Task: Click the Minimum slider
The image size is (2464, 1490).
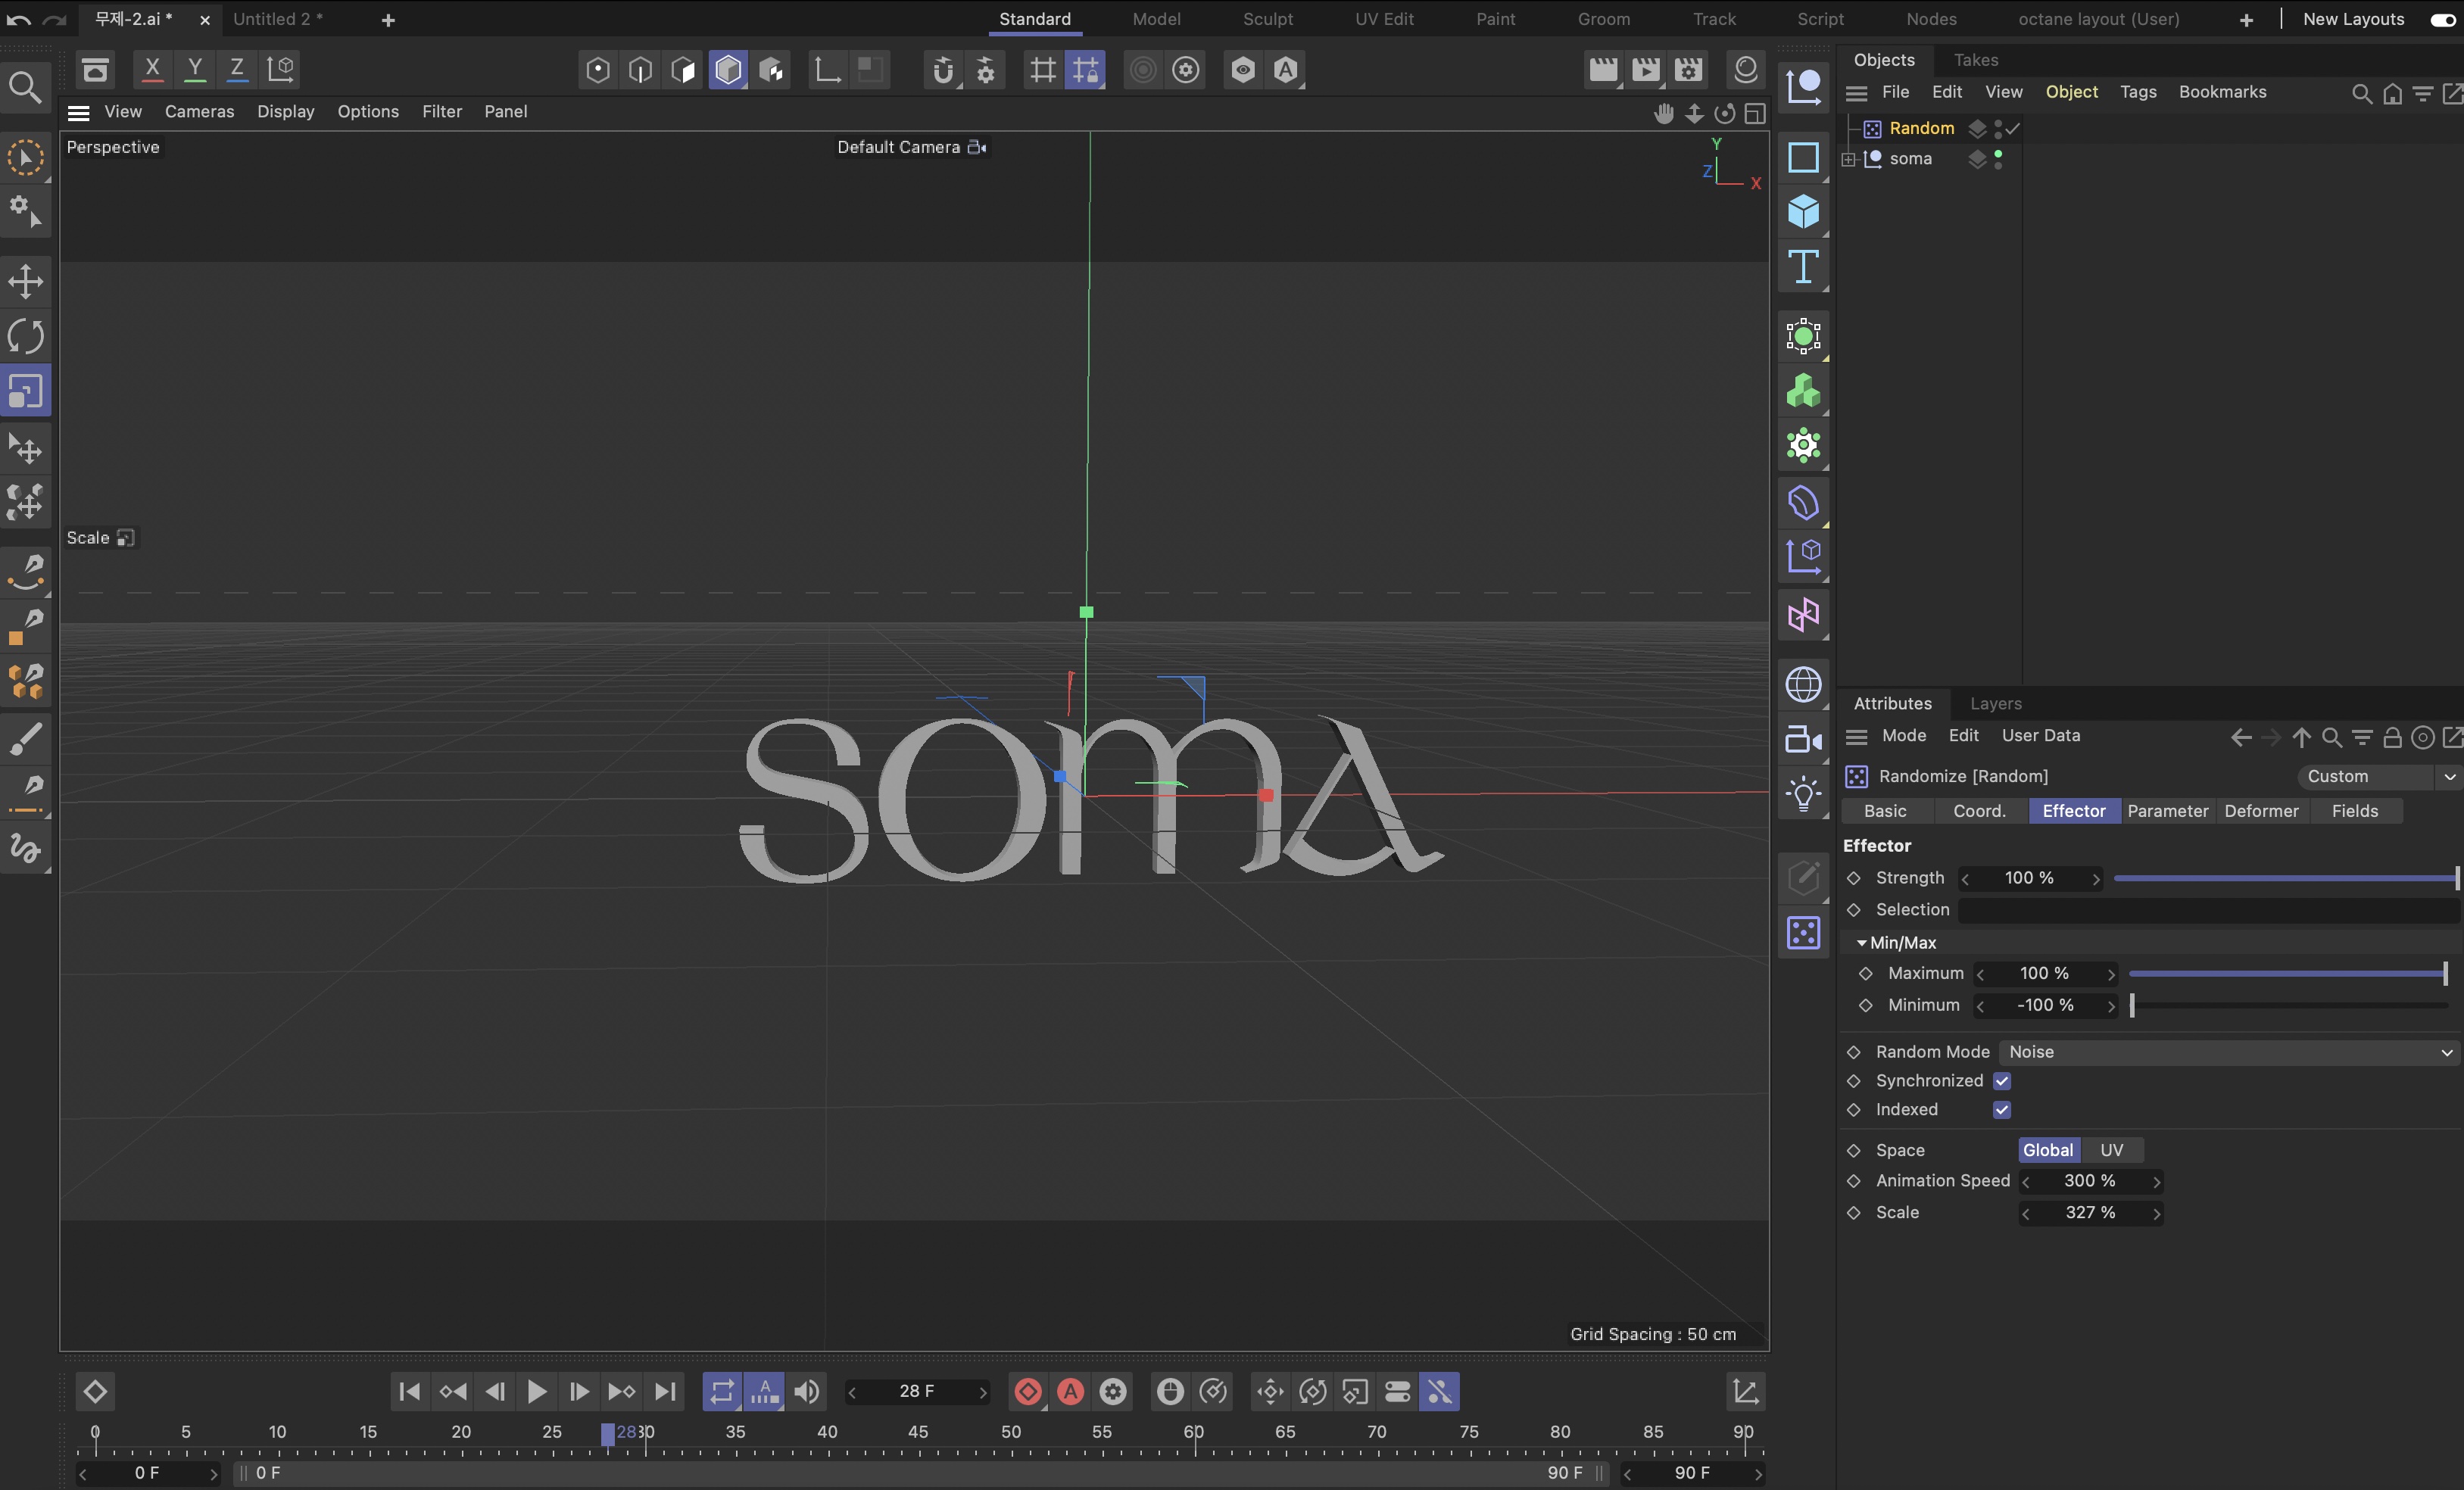Action: (2289, 1006)
